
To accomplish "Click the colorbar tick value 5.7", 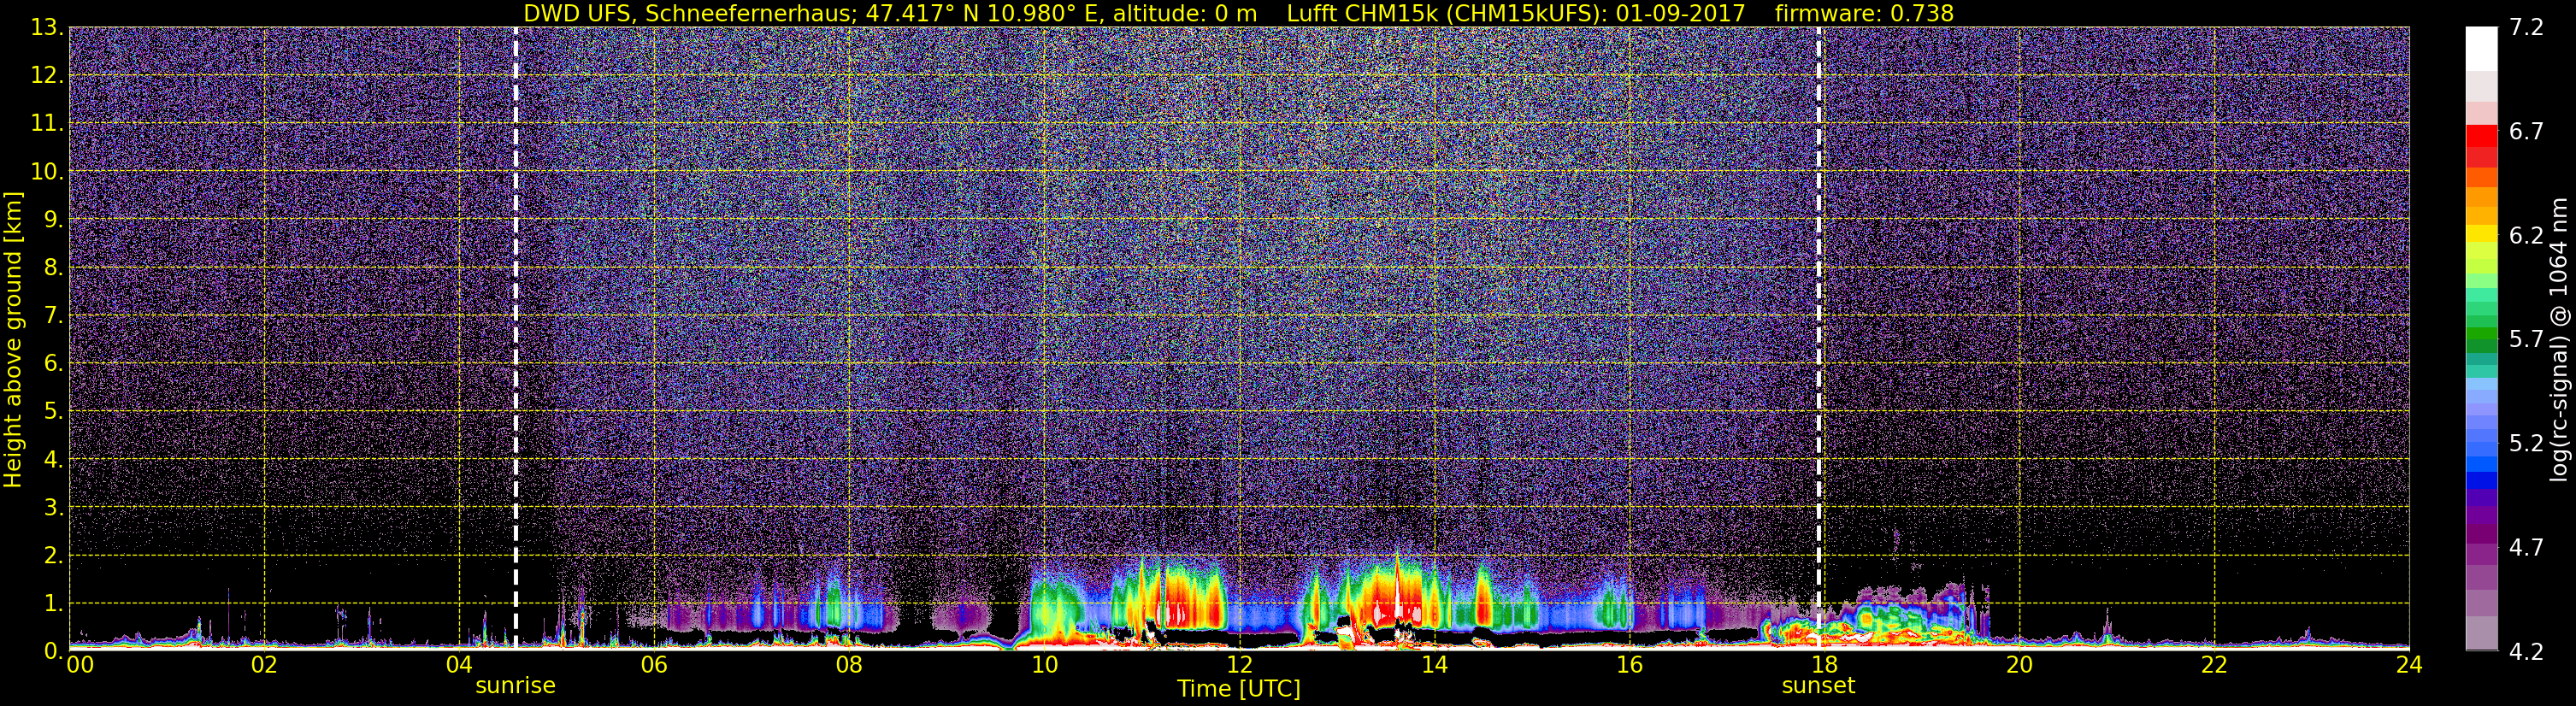I will pyautogui.click(x=2526, y=340).
